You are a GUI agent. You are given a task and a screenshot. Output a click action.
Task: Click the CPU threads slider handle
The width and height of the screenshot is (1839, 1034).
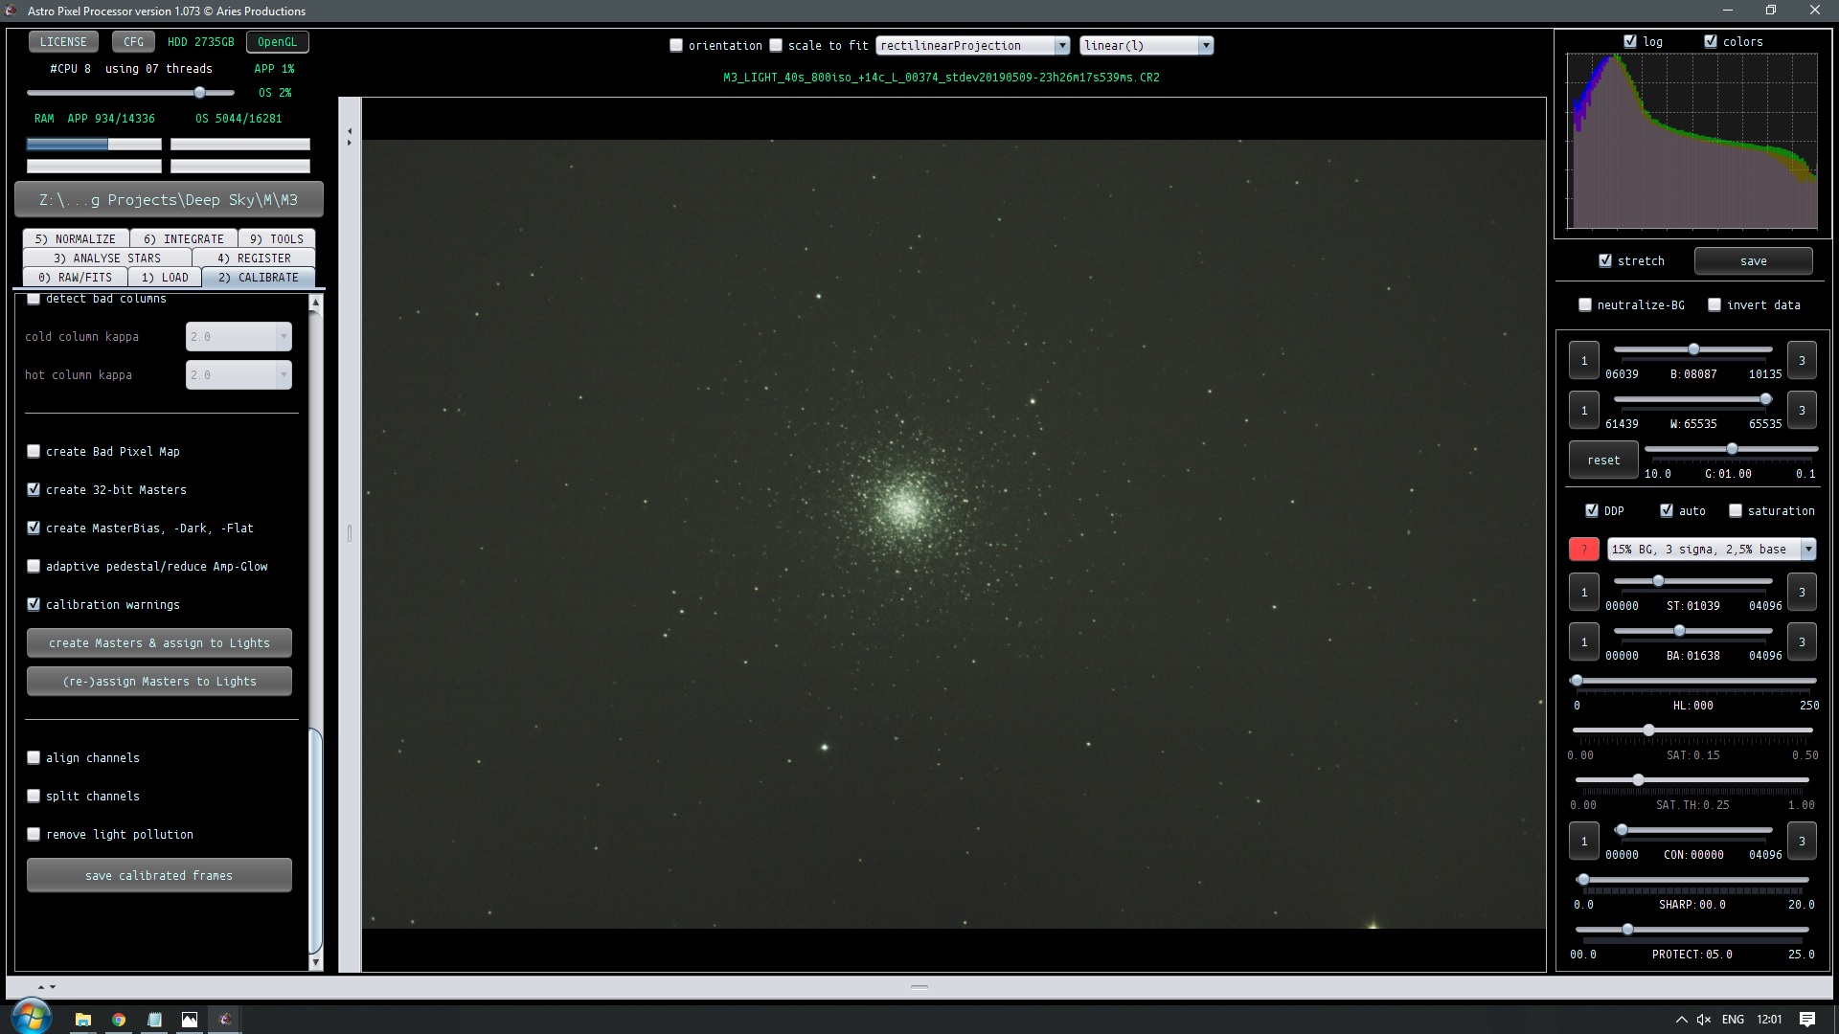click(x=199, y=92)
